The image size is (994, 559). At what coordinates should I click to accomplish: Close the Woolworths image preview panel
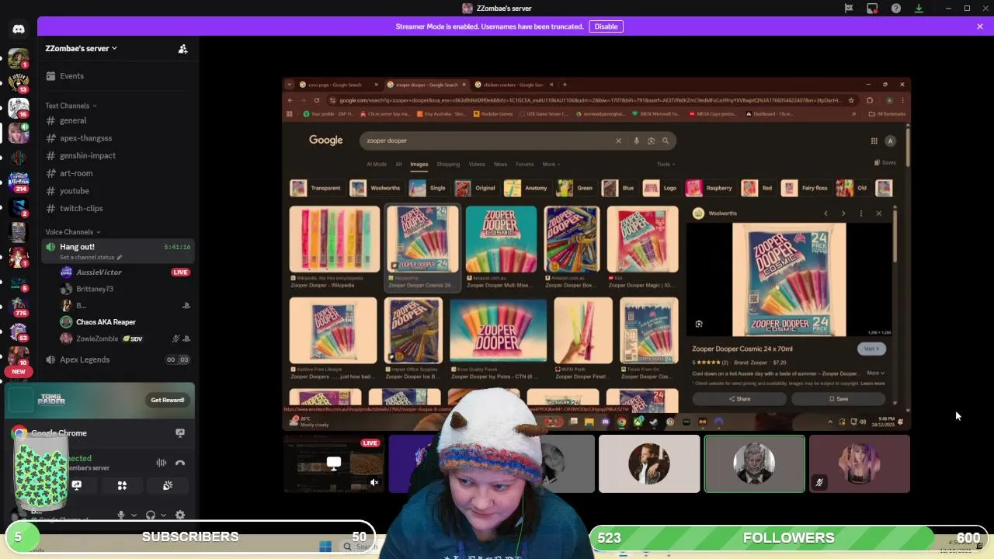coord(878,214)
